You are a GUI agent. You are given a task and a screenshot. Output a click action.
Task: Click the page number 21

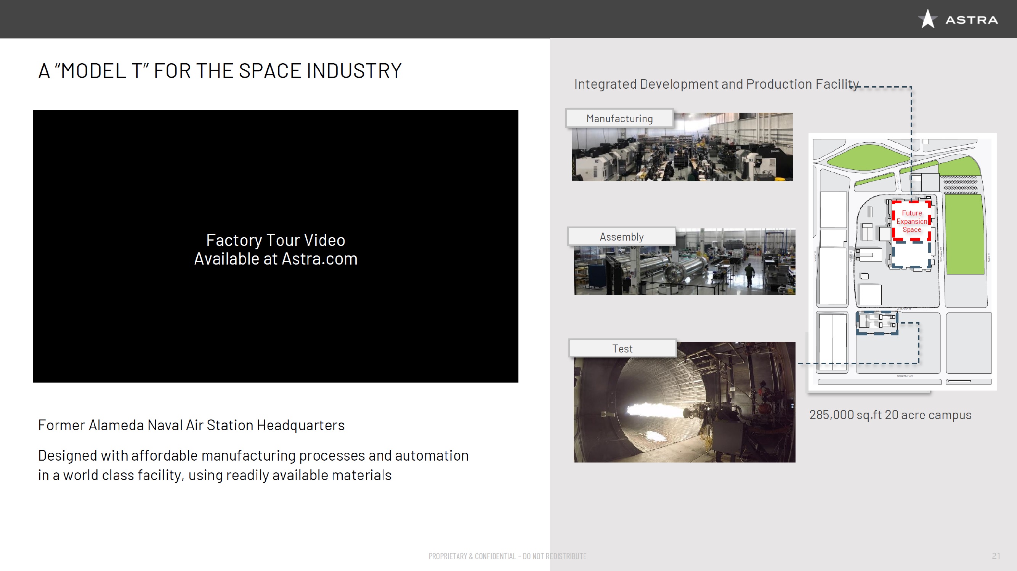996,556
